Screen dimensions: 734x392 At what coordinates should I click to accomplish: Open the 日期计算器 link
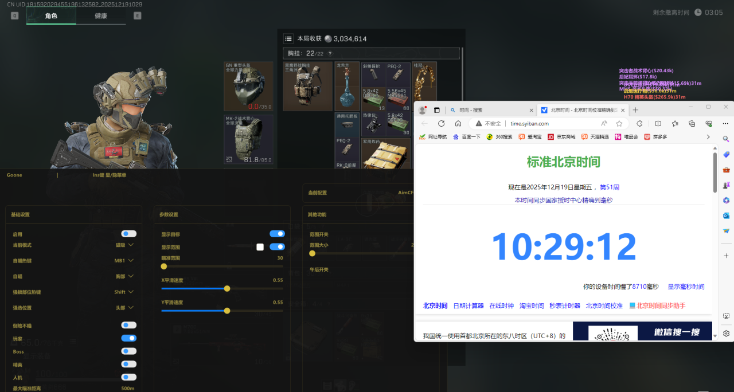tap(470, 305)
